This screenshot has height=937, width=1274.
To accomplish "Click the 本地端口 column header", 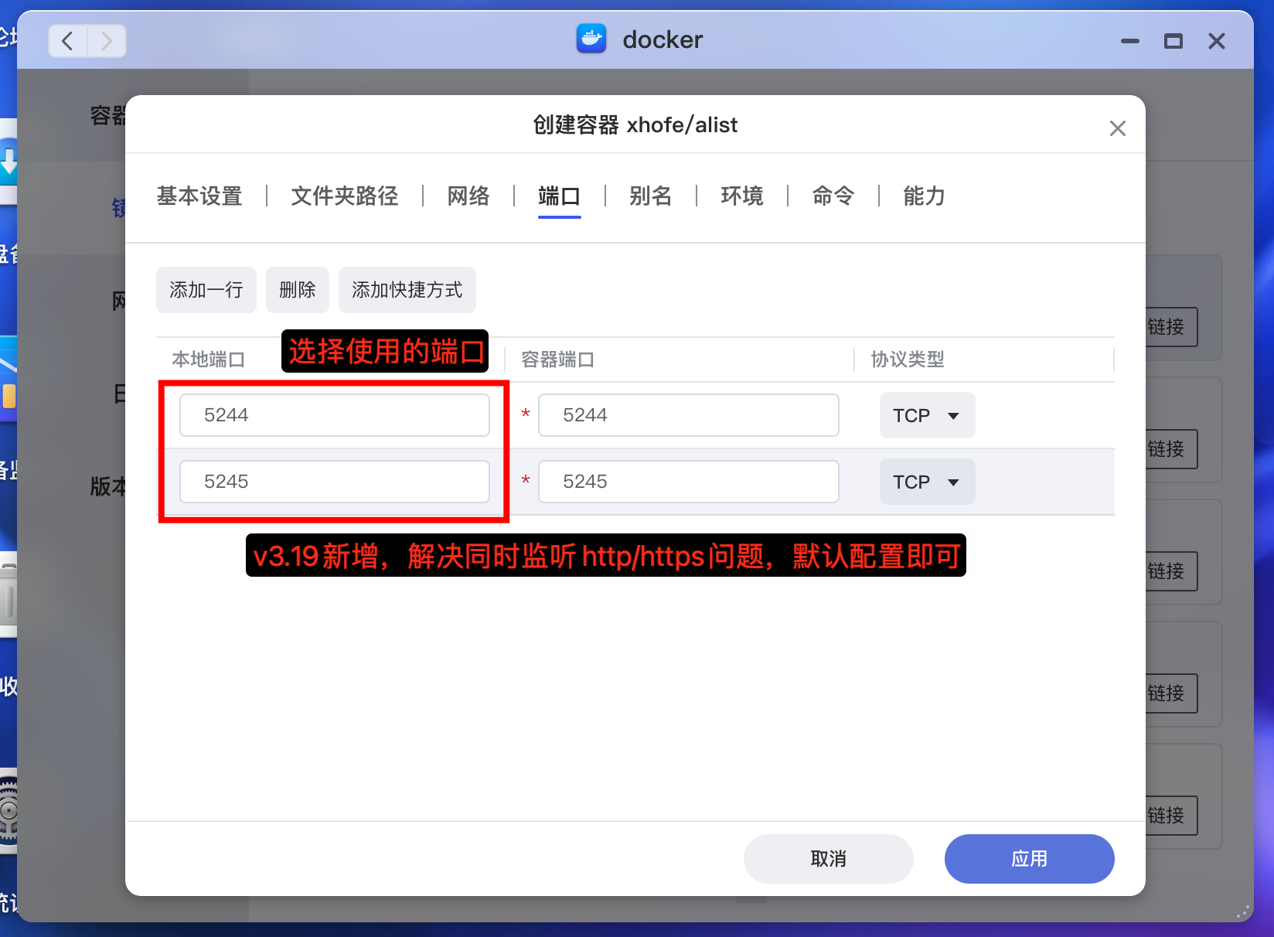I will (x=209, y=359).
